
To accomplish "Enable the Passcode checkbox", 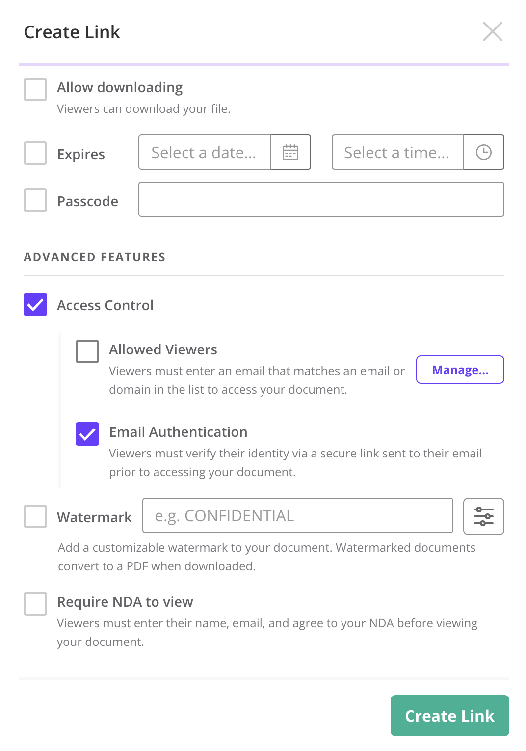I will tap(35, 200).
